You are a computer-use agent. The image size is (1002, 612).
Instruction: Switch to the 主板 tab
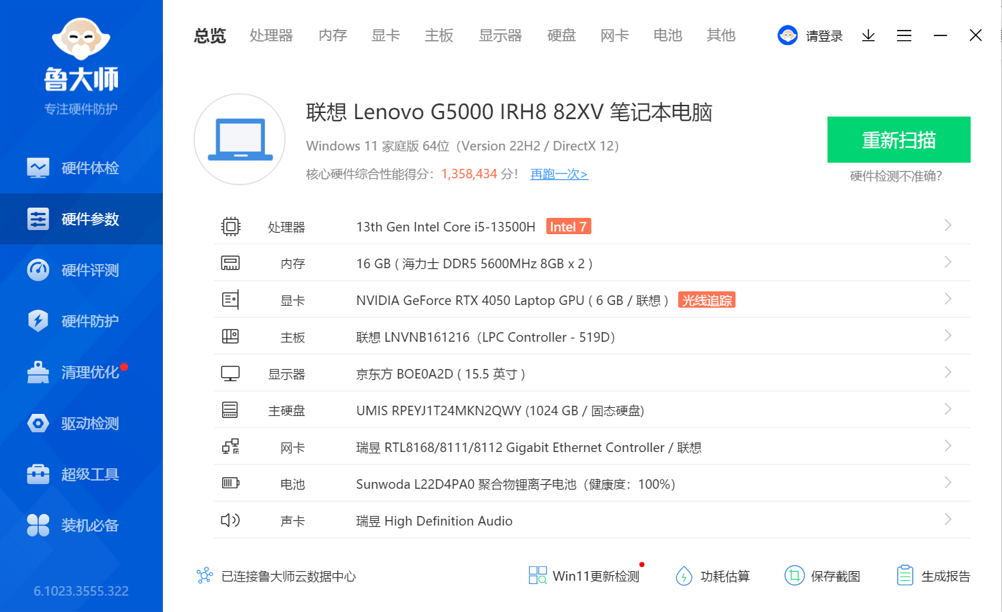439,35
